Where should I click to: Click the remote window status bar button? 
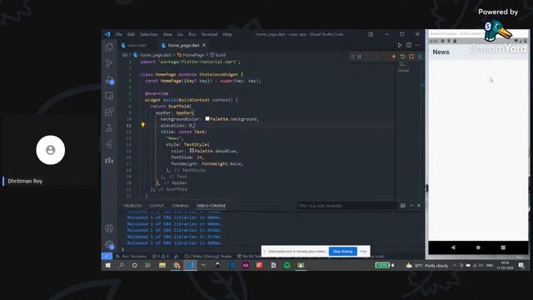(107, 257)
